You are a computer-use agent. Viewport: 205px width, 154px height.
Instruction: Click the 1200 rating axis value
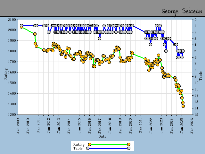point(12,115)
